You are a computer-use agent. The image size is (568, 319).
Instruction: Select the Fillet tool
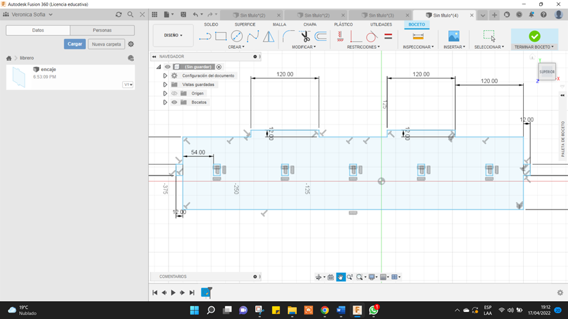(288, 37)
